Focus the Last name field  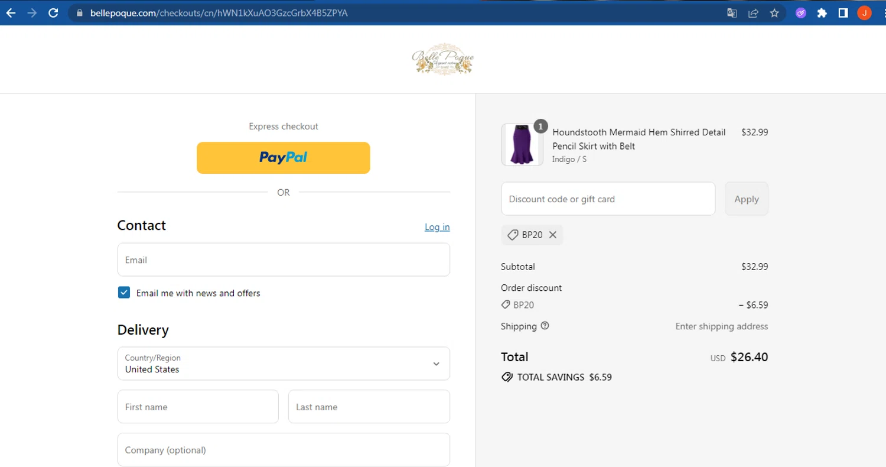369,407
